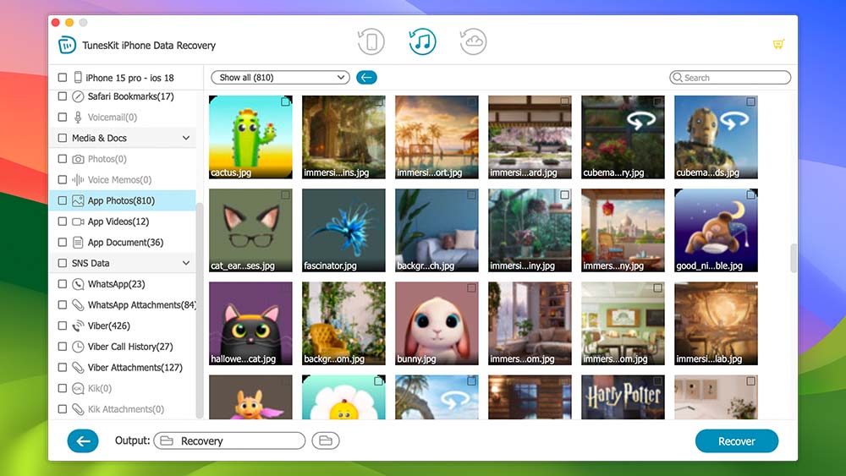
Task: Click the Viber Call History clock icon
Action: 78,347
